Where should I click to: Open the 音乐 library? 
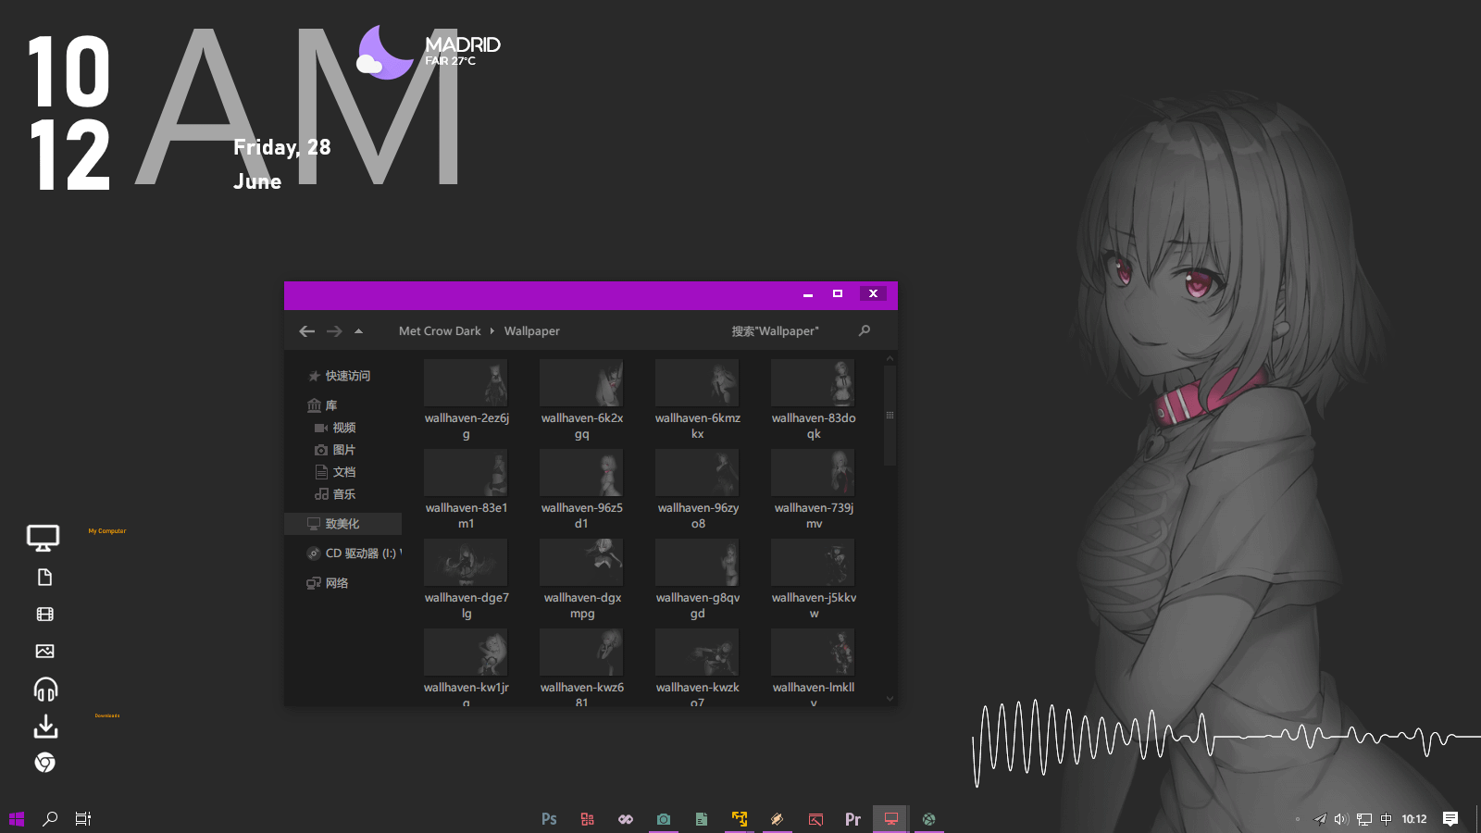pyautogui.click(x=343, y=494)
